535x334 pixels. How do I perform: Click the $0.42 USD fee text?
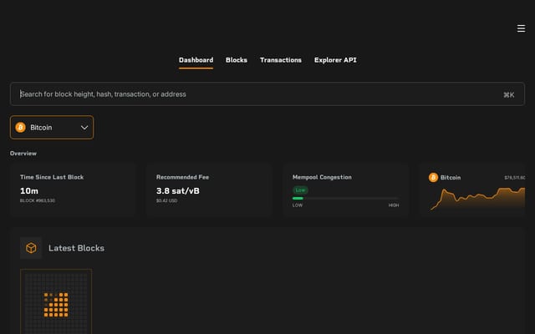167,200
